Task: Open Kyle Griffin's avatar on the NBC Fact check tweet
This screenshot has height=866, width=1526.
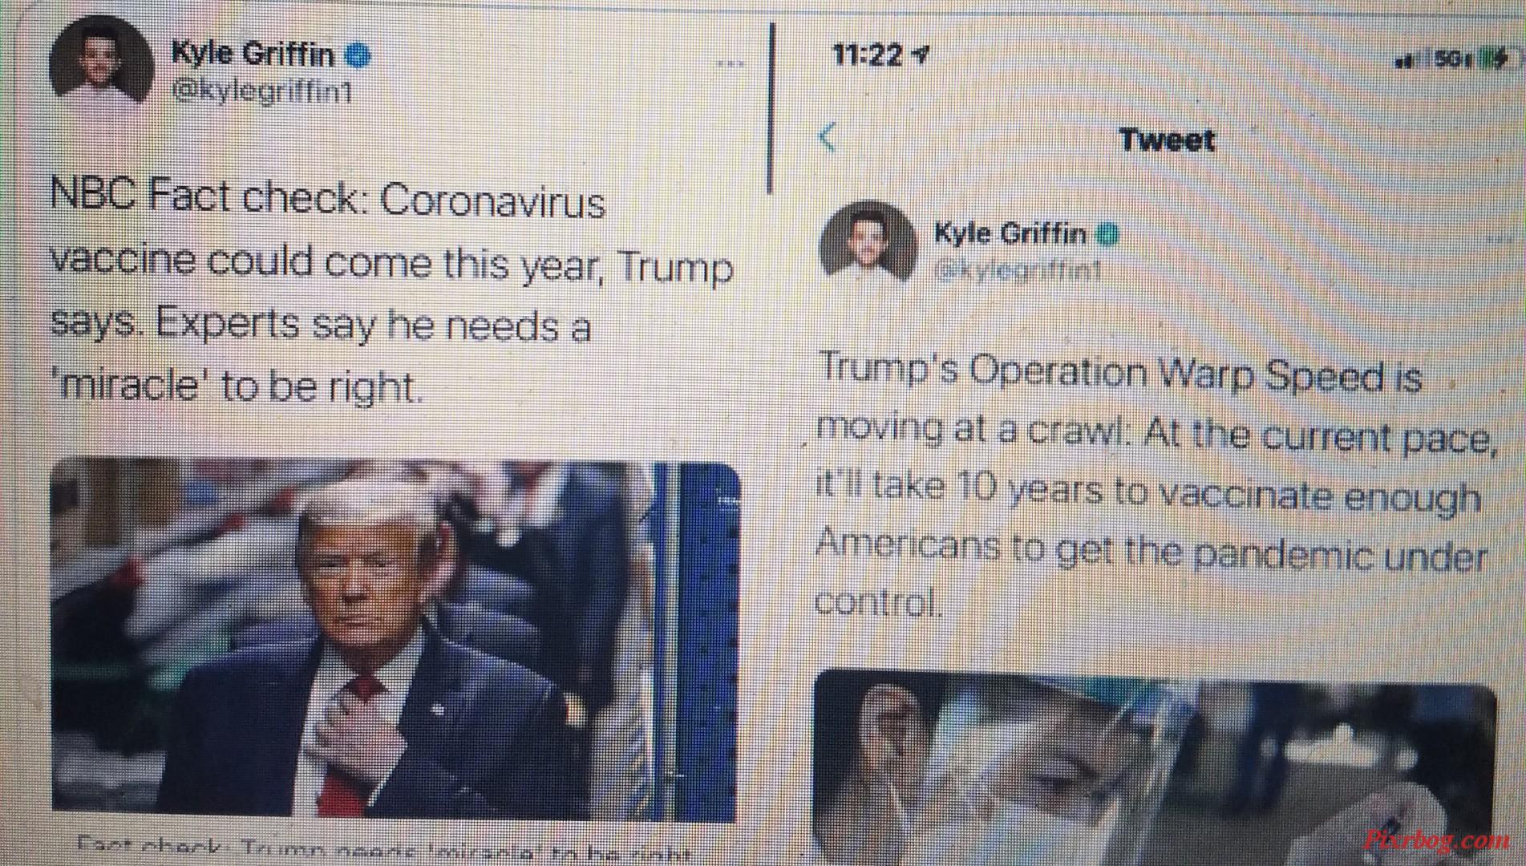Action: tap(101, 65)
